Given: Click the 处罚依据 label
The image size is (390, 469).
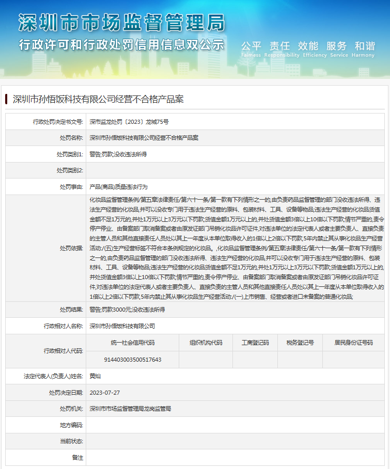Looking at the screenshot, I should pyautogui.click(x=71, y=248).
